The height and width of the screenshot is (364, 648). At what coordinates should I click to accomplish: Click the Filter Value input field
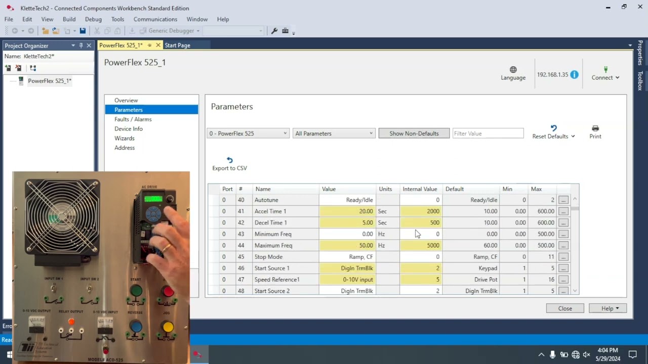(488, 133)
